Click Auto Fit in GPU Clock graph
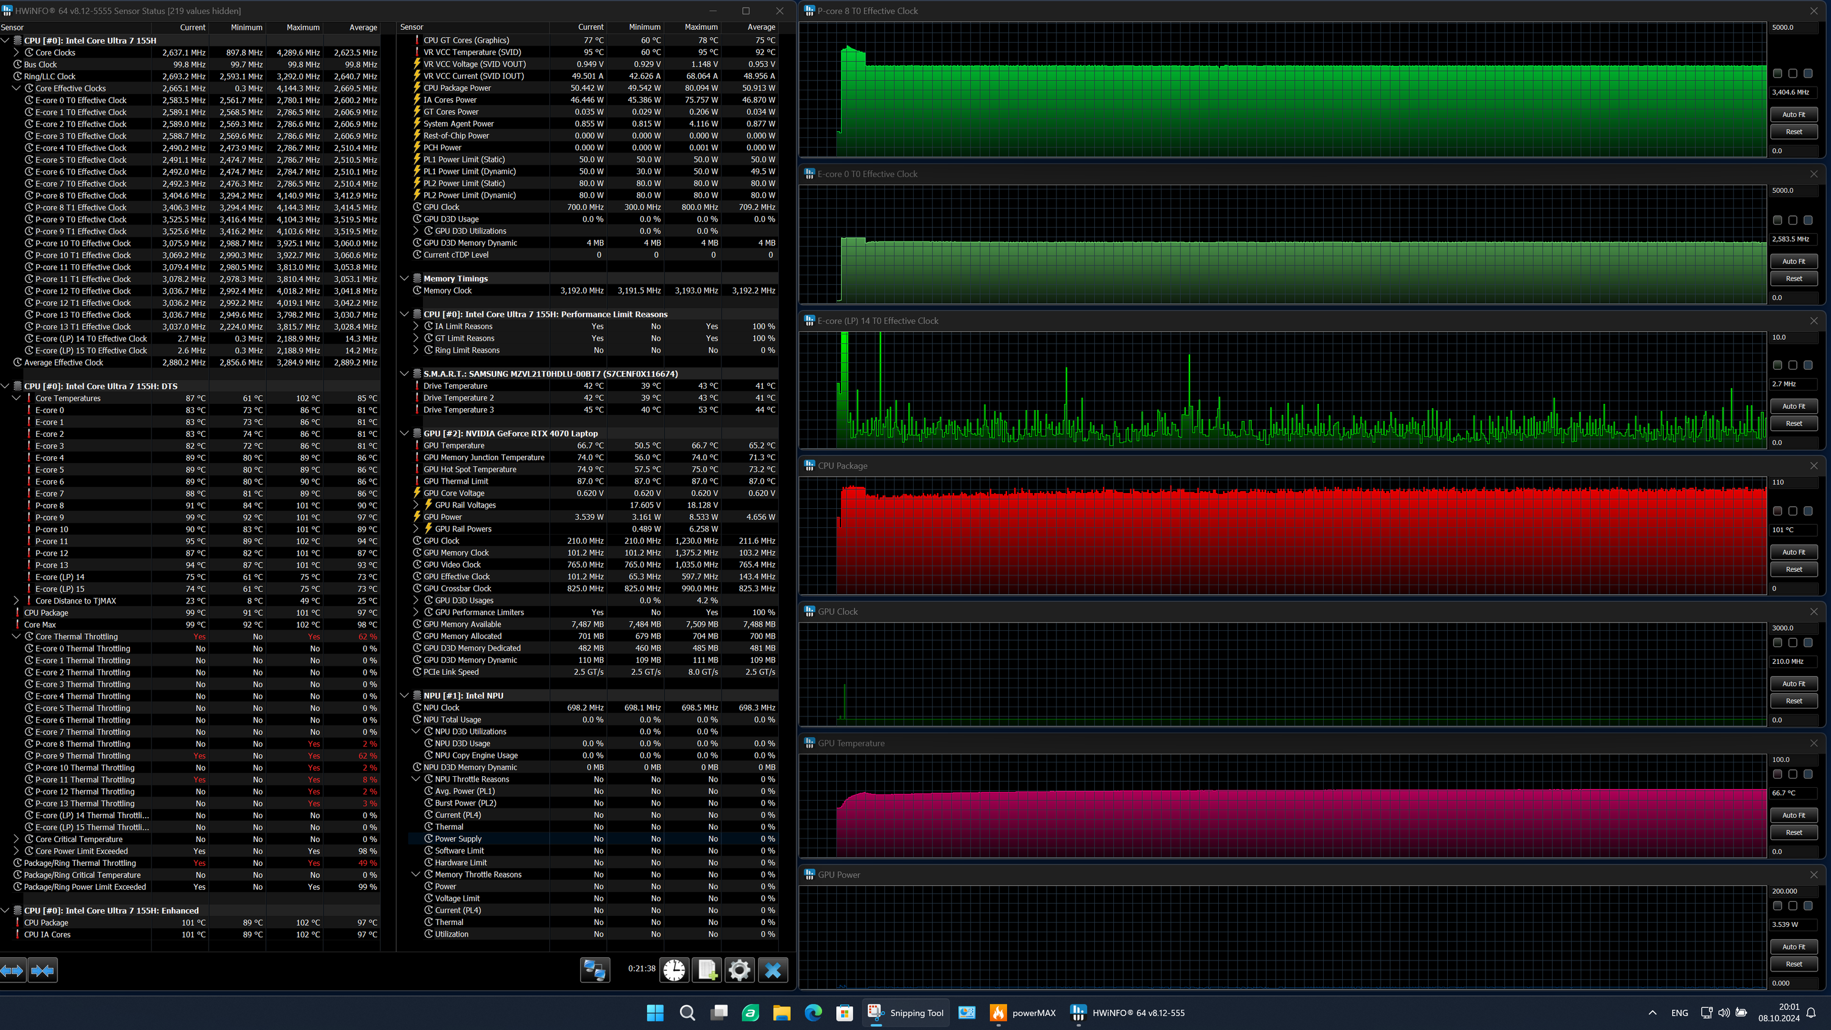The width and height of the screenshot is (1831, 1030). tap(1793, 684)
